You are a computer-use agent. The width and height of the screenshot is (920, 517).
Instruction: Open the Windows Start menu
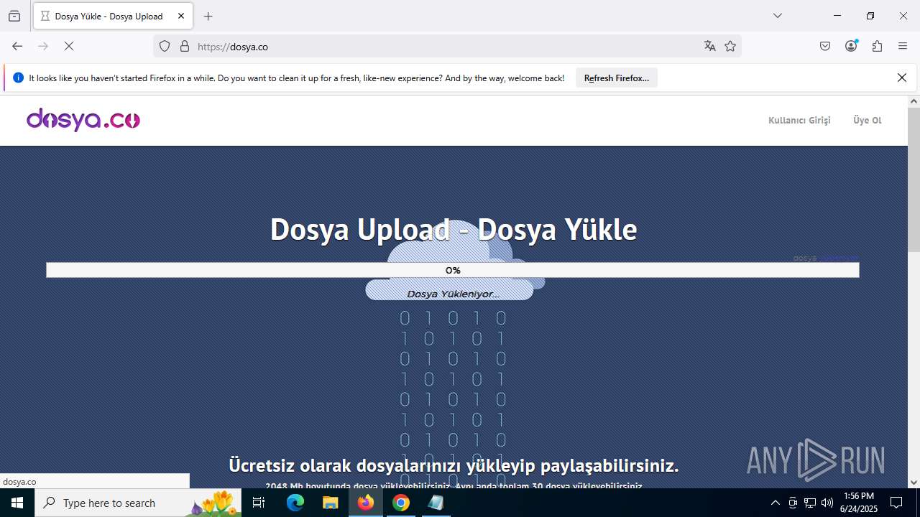coord(17,503)
